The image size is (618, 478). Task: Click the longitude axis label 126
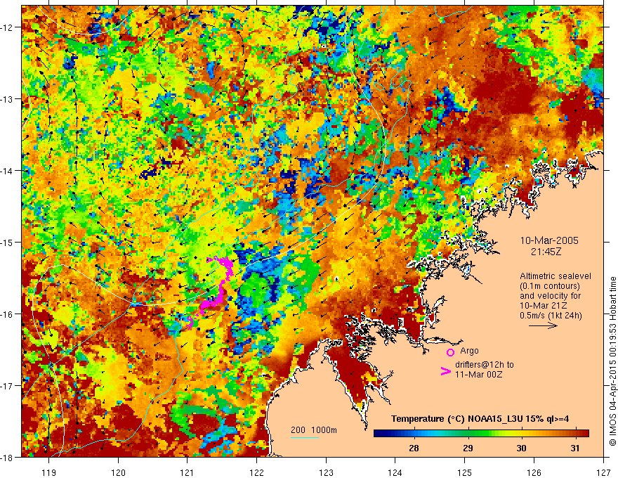(534, 472)
